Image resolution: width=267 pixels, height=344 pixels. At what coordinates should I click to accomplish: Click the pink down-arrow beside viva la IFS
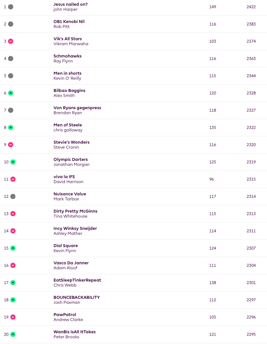click(x=13, y=179)
